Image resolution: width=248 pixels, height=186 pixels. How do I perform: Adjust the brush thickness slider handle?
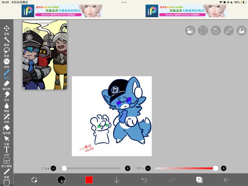point(64,168)
